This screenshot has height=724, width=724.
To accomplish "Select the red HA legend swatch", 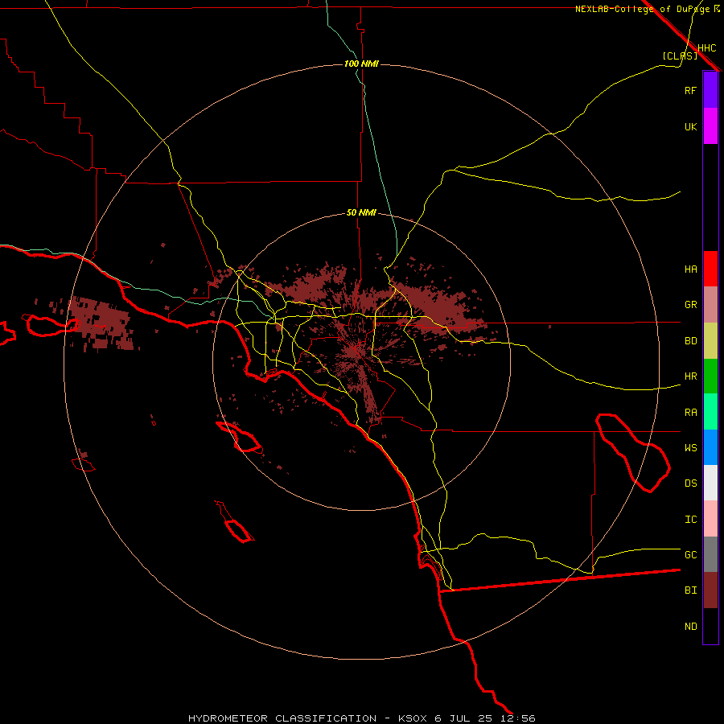I will pyautogui.click(x=710, y=269).
